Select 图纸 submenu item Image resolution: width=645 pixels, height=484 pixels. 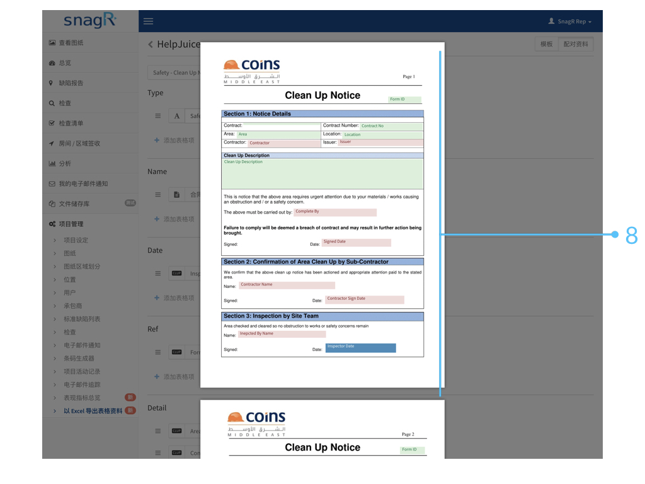pyautogui.click(x=69, y=253)
